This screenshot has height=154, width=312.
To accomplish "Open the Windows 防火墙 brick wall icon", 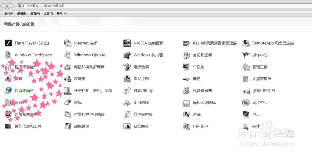I will pyautogui.click(x=127, y=55).
